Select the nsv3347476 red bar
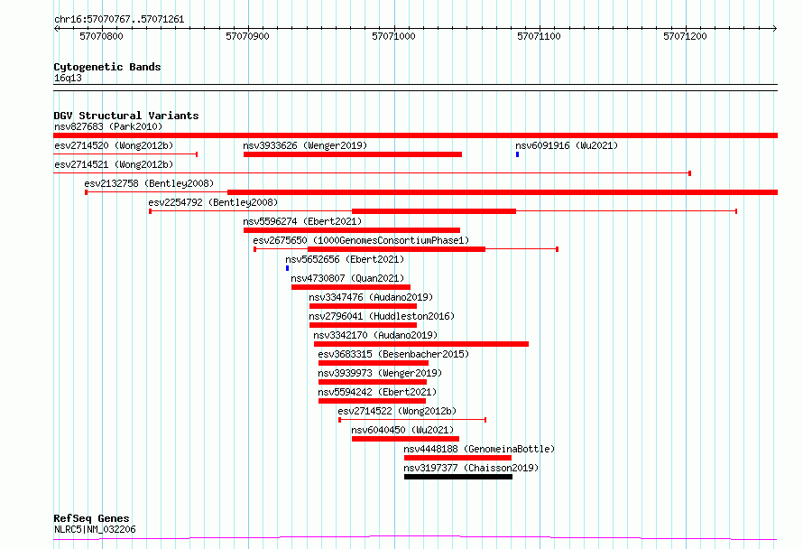 tap(363, 306)
